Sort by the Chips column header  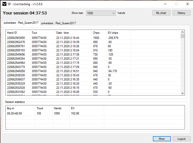99,33
